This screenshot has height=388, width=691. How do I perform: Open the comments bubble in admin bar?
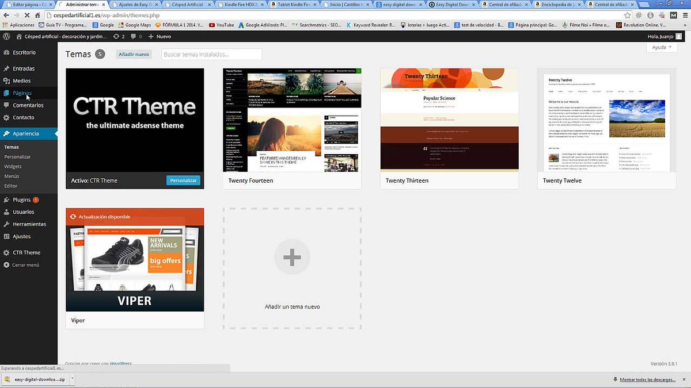136,36
